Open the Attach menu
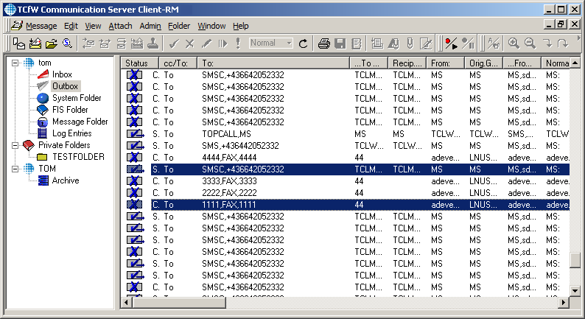Screen dimensions: 585x319 click(120, 26)
